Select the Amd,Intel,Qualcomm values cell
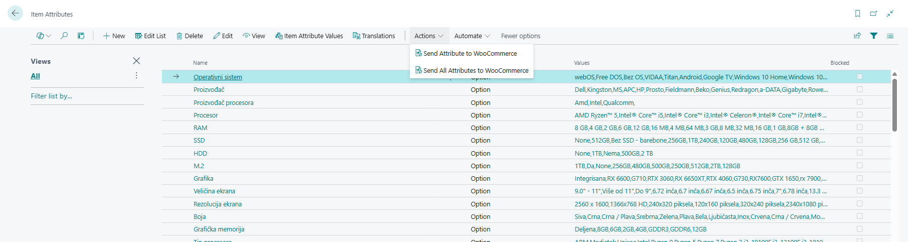The width and height of the screenshot is (908, 242). 605,102
